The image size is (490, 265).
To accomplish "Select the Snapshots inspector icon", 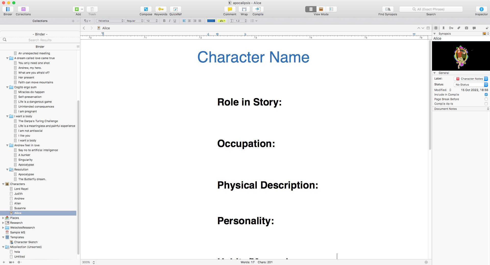I will pos(466,28).
